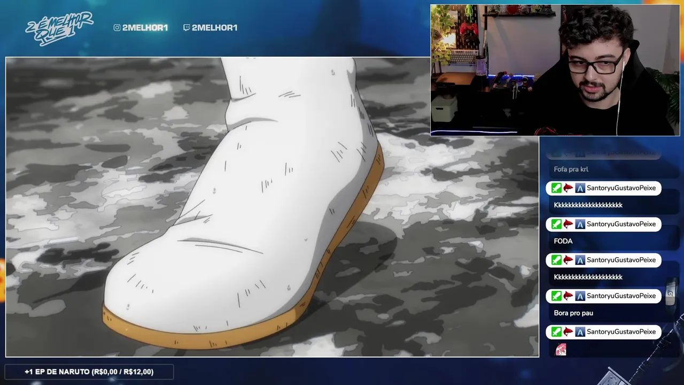Select the streamer webcam feed

[555, 70]
